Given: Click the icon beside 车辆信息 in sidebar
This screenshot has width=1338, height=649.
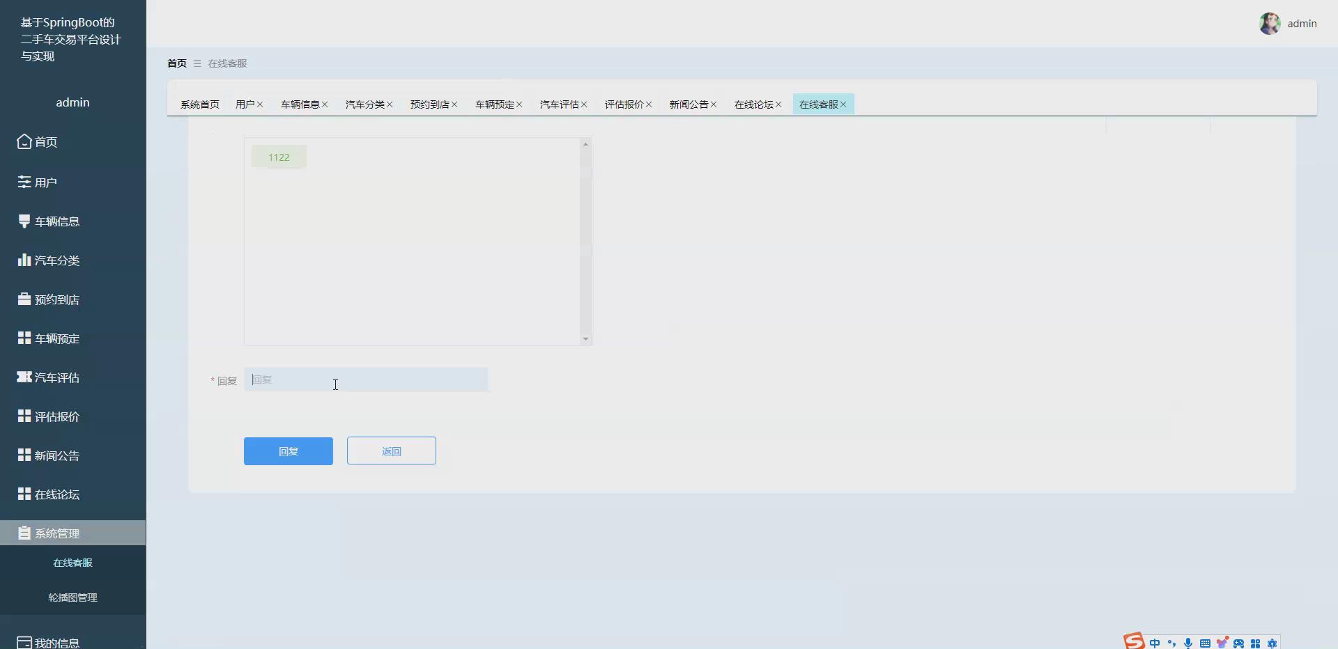Looking at the screenshot, I should tap(24, 221).
